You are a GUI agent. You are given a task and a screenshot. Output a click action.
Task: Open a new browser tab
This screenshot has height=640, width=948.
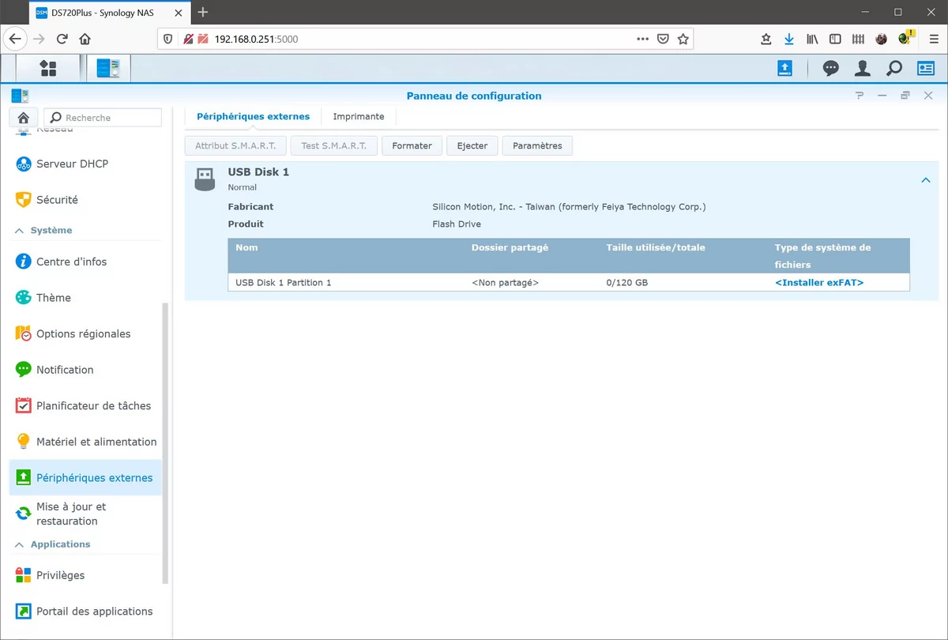(x=203, y=12)
